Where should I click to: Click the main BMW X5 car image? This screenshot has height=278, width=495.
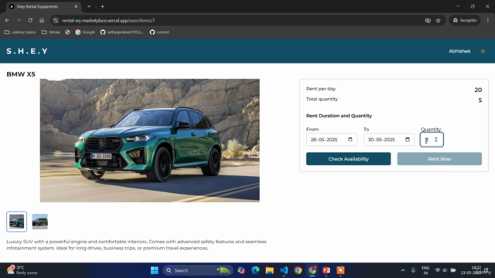(149, 141)
